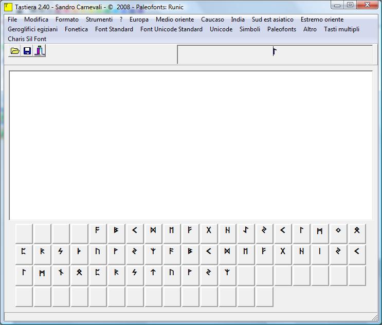Open the Medio oriente menu
The width and height of the screenshot is (382, 325).
[x=175, y=20]
